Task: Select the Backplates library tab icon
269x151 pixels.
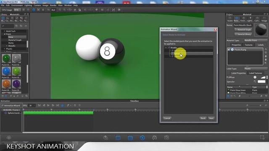Action: coord(17,19)
